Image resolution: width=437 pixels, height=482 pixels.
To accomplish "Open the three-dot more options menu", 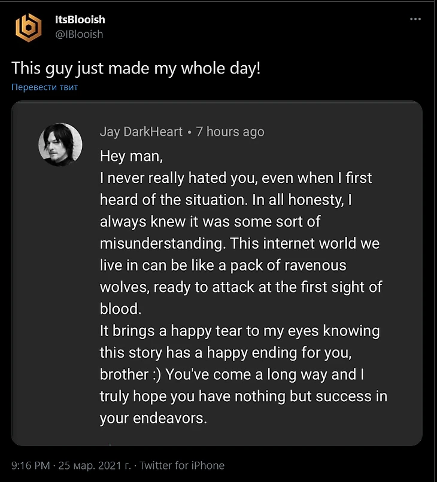I will click(415, 19).
